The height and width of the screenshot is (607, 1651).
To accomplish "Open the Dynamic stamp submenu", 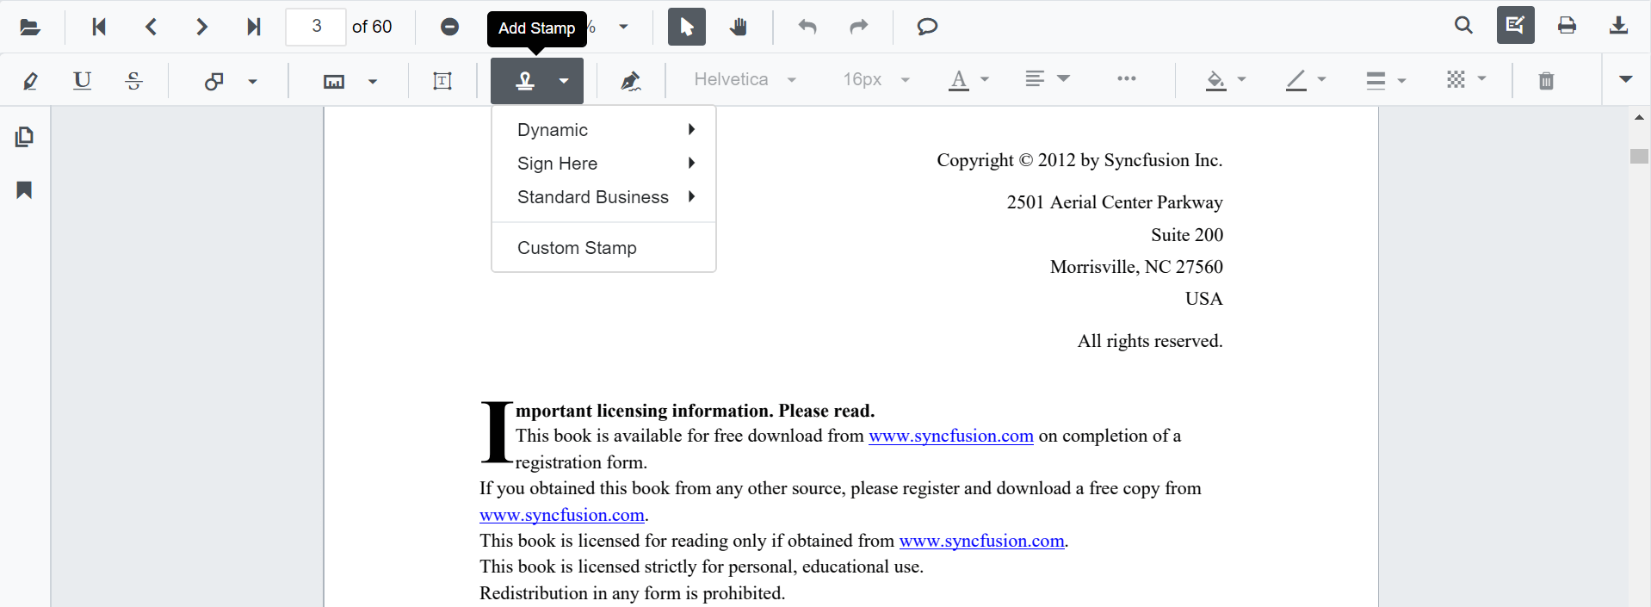I will [x=603, y=130].
